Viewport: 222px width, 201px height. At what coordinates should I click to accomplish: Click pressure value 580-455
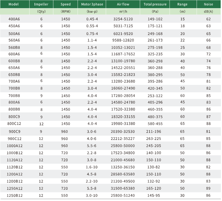[x=155, y=124]
